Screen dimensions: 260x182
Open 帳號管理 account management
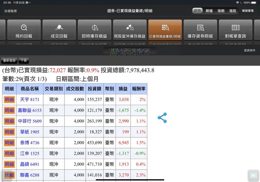[248, 11]
